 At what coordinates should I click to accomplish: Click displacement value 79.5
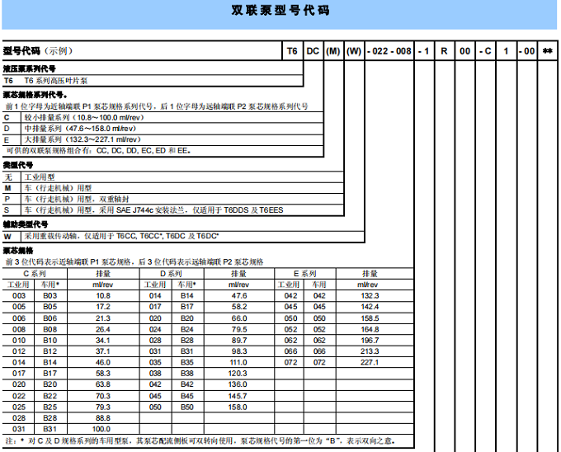tap(239, 329)
